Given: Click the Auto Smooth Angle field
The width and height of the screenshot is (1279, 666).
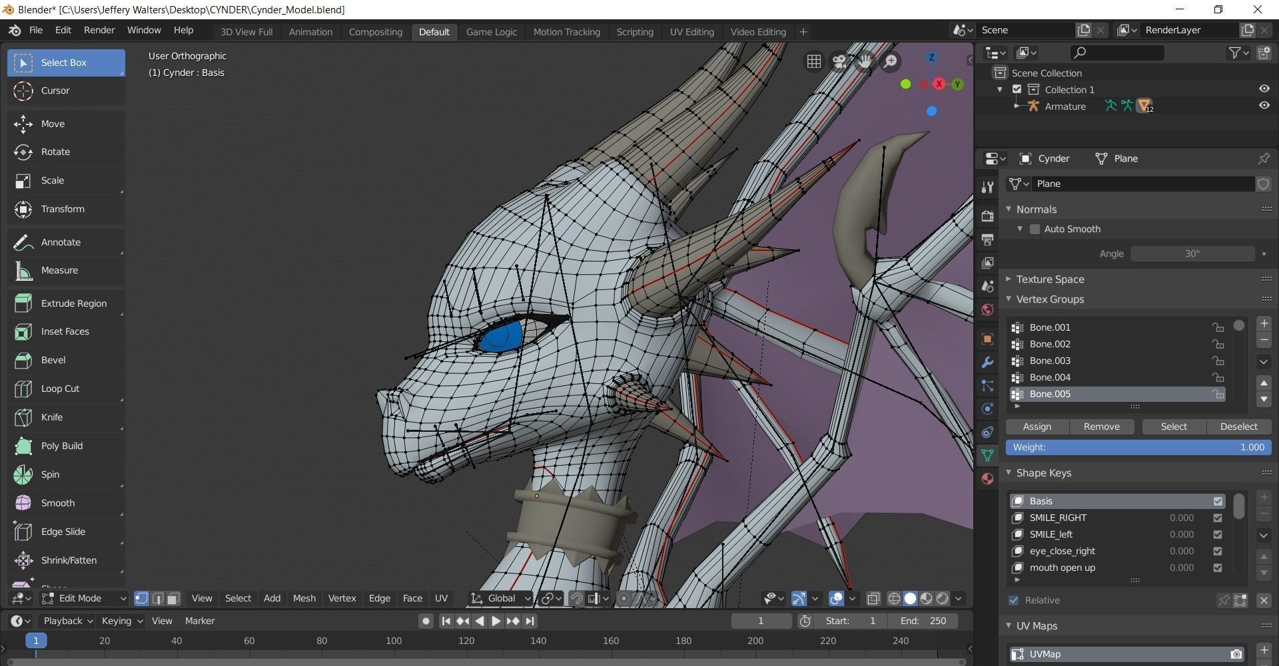Looking at the screenshot, I should 1192,253.
